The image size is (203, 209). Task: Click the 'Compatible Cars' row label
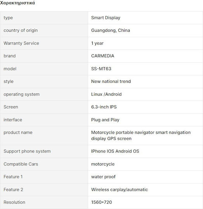point(21,164)
